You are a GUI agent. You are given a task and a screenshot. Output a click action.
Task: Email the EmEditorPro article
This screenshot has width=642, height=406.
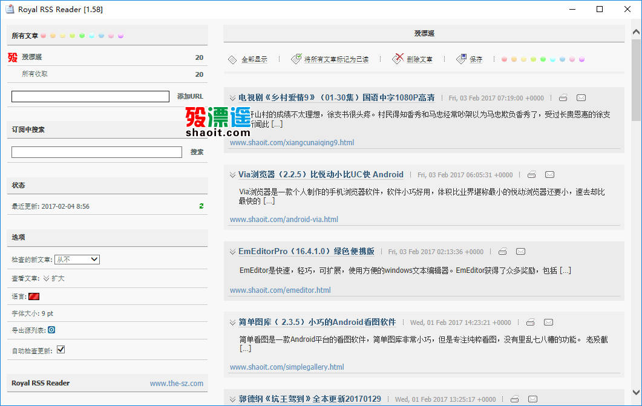click(520, 252)
